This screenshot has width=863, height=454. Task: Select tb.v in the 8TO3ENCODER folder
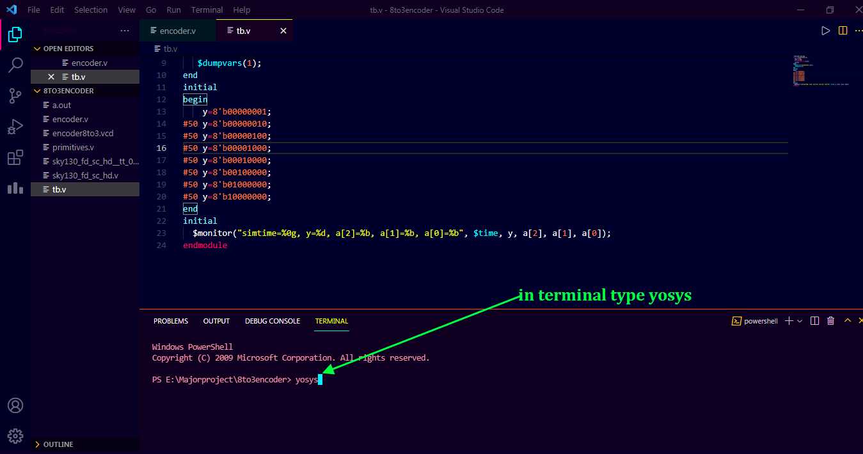[85, 189]
